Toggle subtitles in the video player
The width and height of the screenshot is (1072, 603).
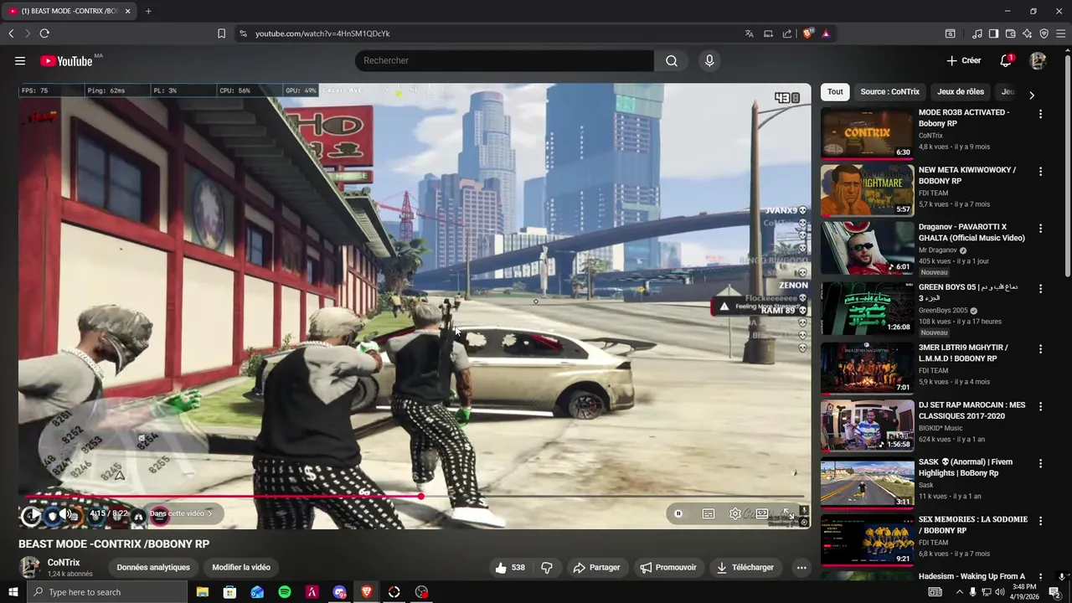click(709, 513)
